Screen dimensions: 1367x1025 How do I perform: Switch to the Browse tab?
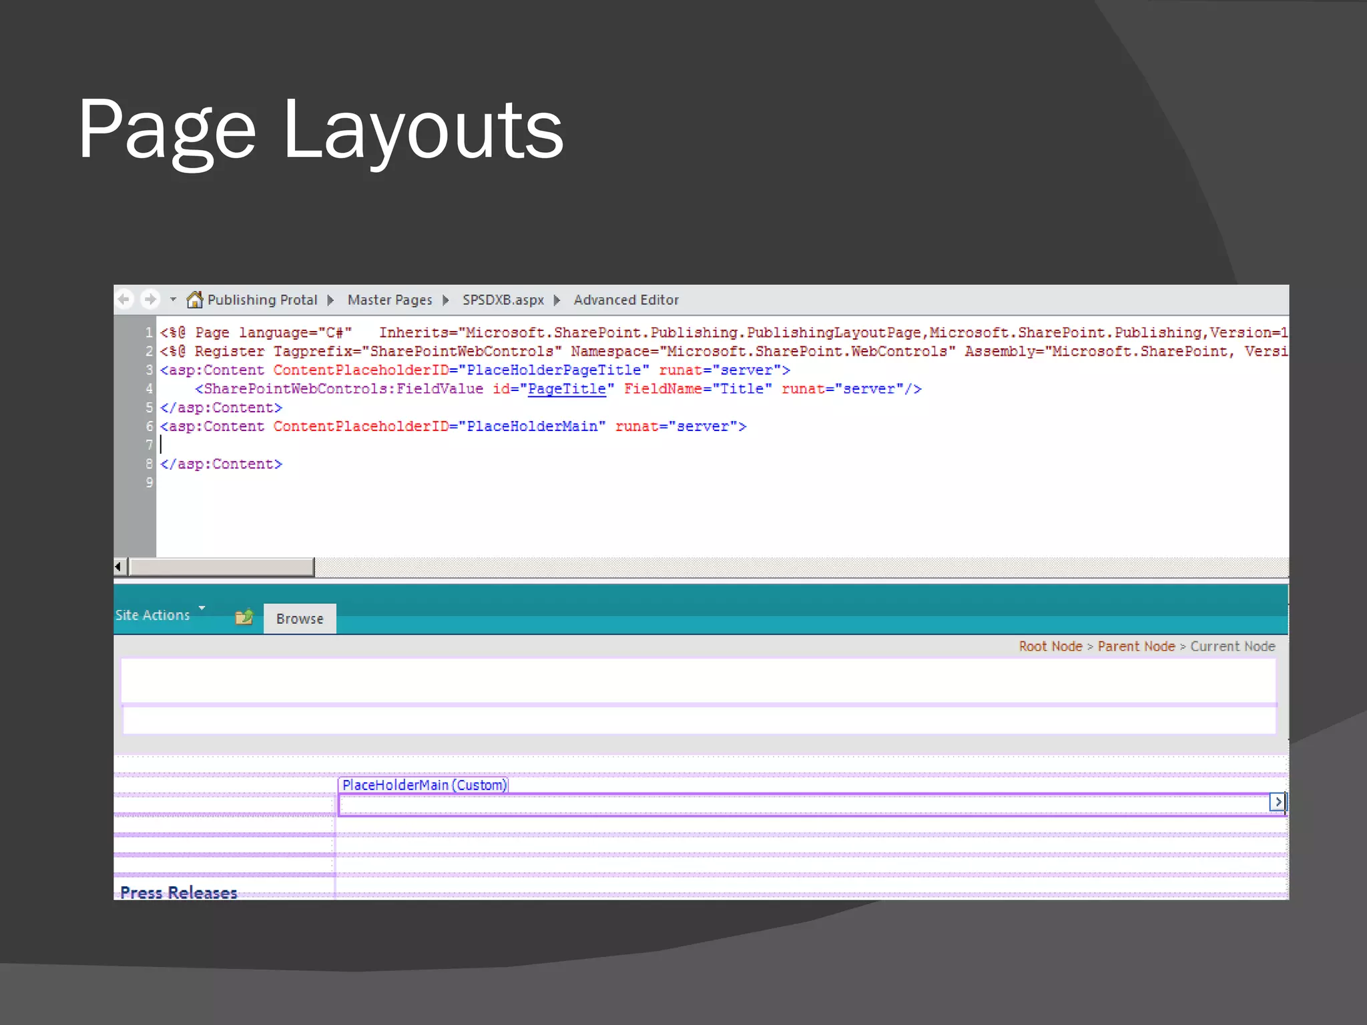click(300, 619)
